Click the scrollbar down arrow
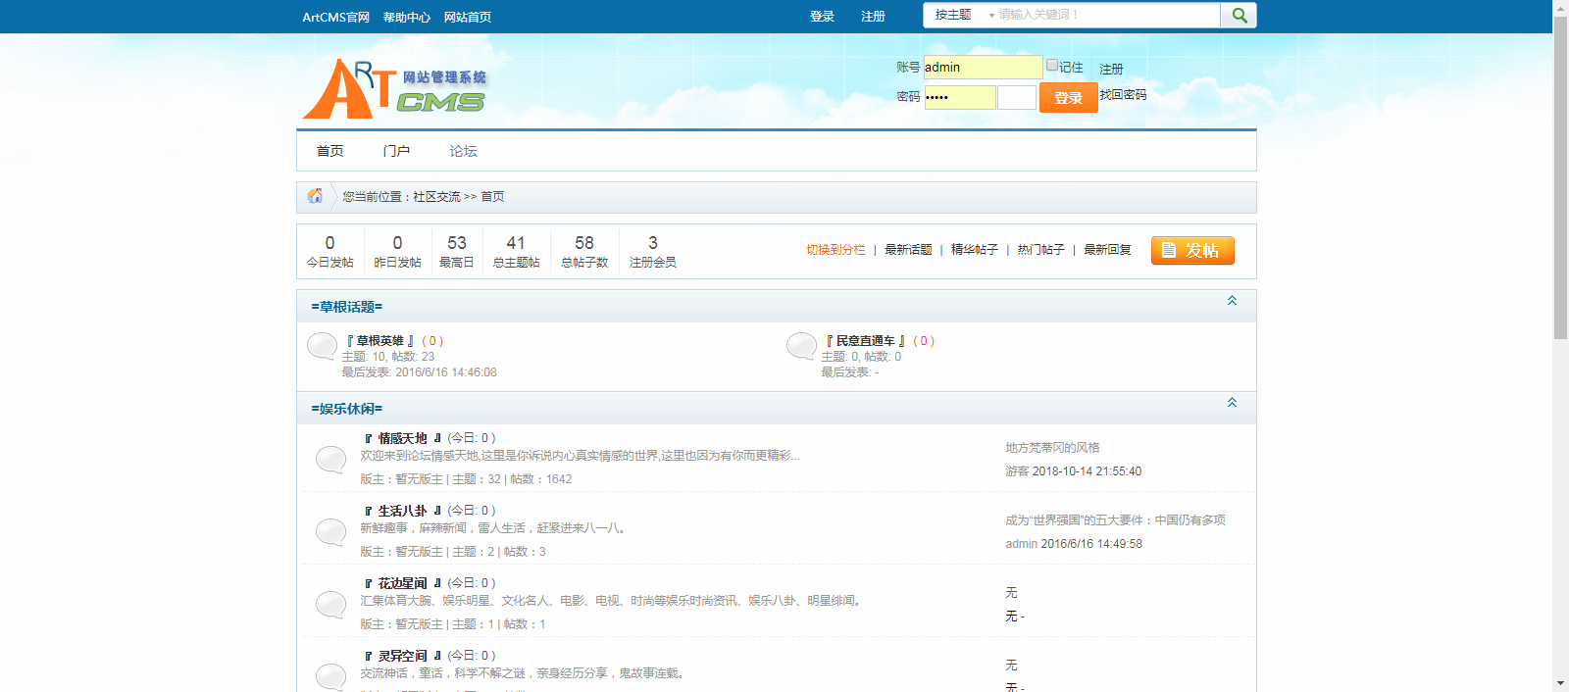Viewport: 1569px width, 692px height. [x=1560, y=683]
